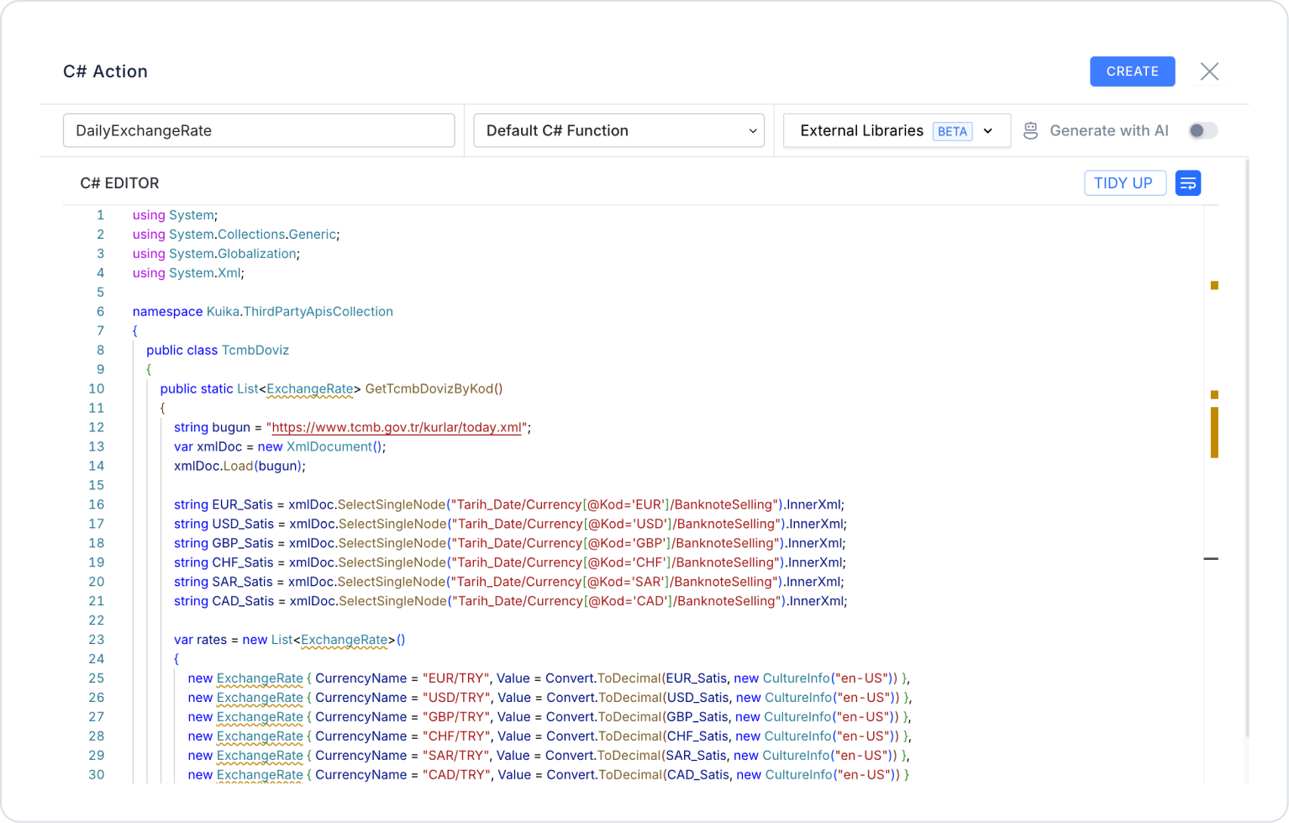Viewport: 1289px width, 823px height.
Task: Click the TcmbDoviz class name
Action: click(255, 351)
